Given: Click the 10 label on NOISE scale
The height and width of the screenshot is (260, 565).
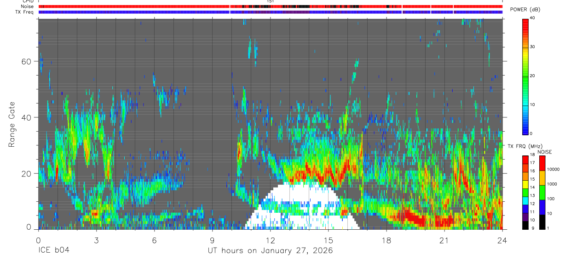Looking at the screenshot, I should click(550, 214).
